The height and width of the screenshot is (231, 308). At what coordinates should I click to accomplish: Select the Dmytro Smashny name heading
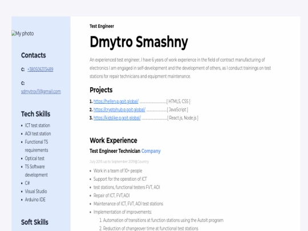[139, 42]
